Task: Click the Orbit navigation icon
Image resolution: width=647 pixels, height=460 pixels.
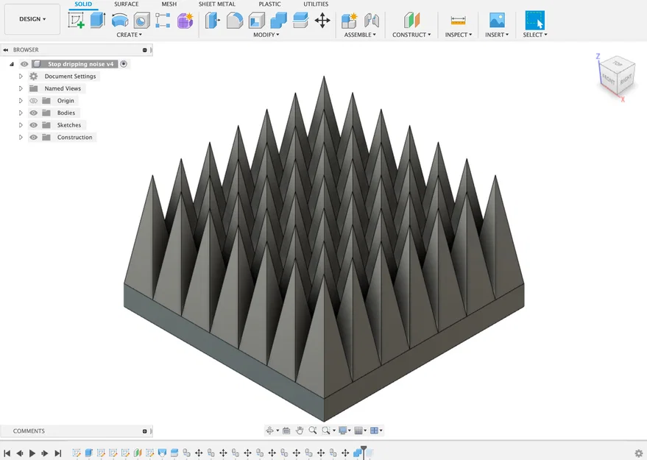Action: pos(270,431)
